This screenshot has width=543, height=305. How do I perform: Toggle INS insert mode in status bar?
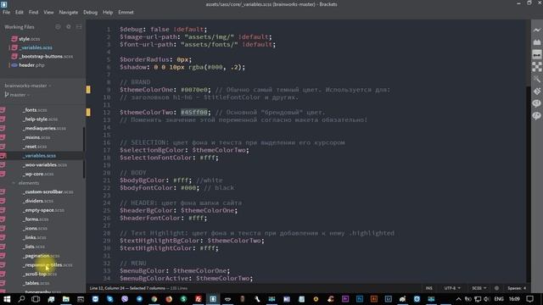429,288
